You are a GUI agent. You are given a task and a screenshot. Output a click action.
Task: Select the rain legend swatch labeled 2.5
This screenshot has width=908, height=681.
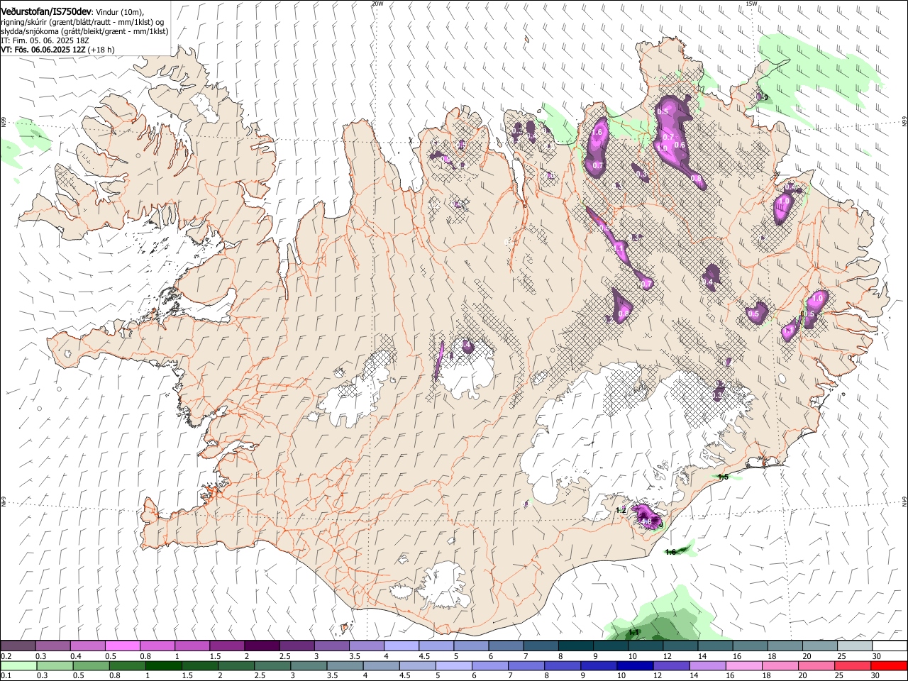coord(271,666)
